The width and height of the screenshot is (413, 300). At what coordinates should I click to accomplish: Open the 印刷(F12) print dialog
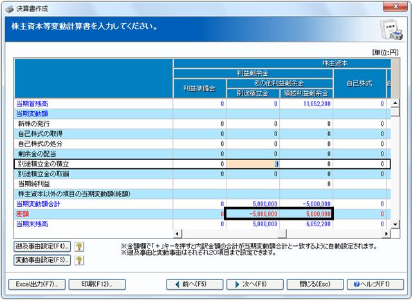pyautogui.click(x=97, y=284)
